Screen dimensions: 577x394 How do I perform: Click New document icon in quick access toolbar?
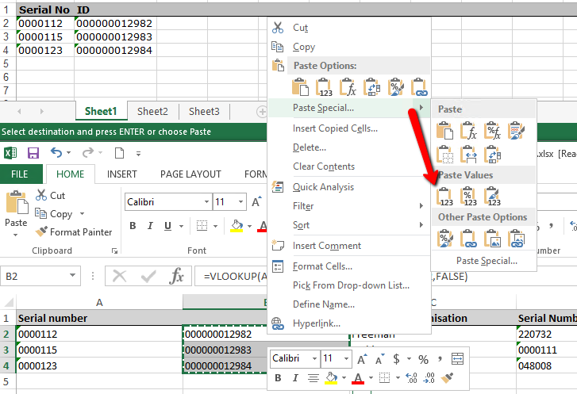(x=119, y=152)
